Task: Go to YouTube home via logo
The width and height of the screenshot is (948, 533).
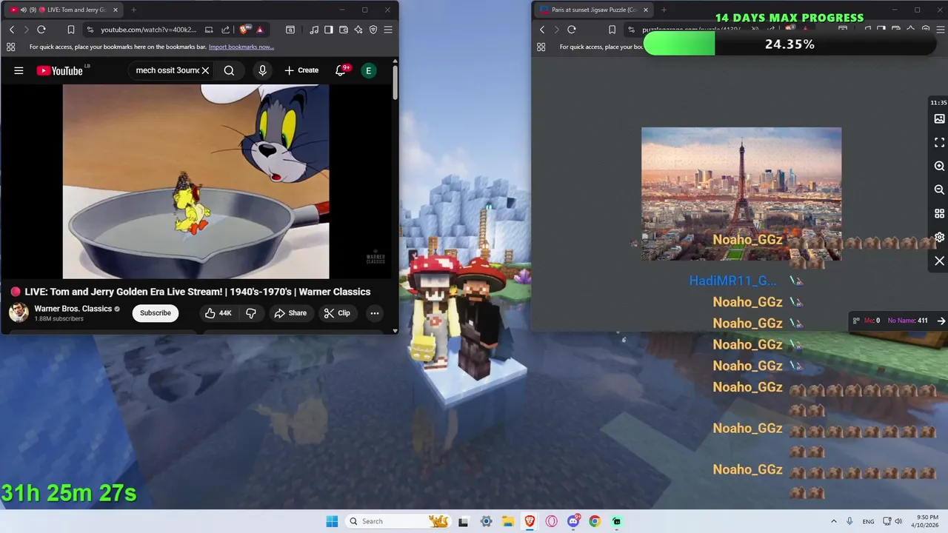Action: click(60, 70)
